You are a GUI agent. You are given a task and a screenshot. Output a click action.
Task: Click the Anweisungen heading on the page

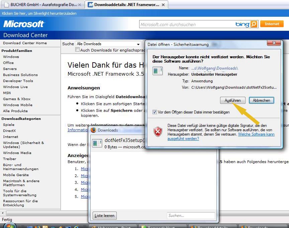tap(84, 88)
